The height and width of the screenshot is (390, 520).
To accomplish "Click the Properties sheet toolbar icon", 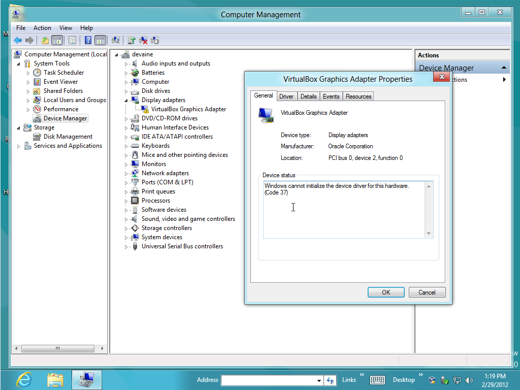I will pos(72,41).
